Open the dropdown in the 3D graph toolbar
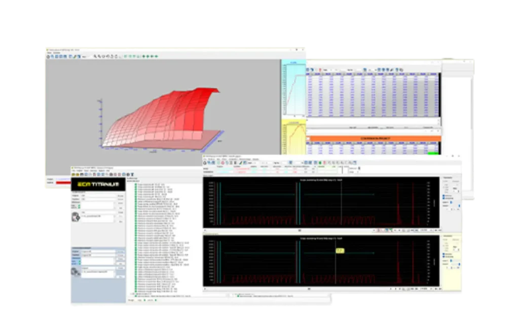The width and height of the screenshot is (519, 317). coord(86,56)
